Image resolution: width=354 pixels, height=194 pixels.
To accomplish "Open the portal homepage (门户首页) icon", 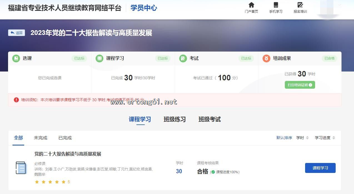I will 251,5.
